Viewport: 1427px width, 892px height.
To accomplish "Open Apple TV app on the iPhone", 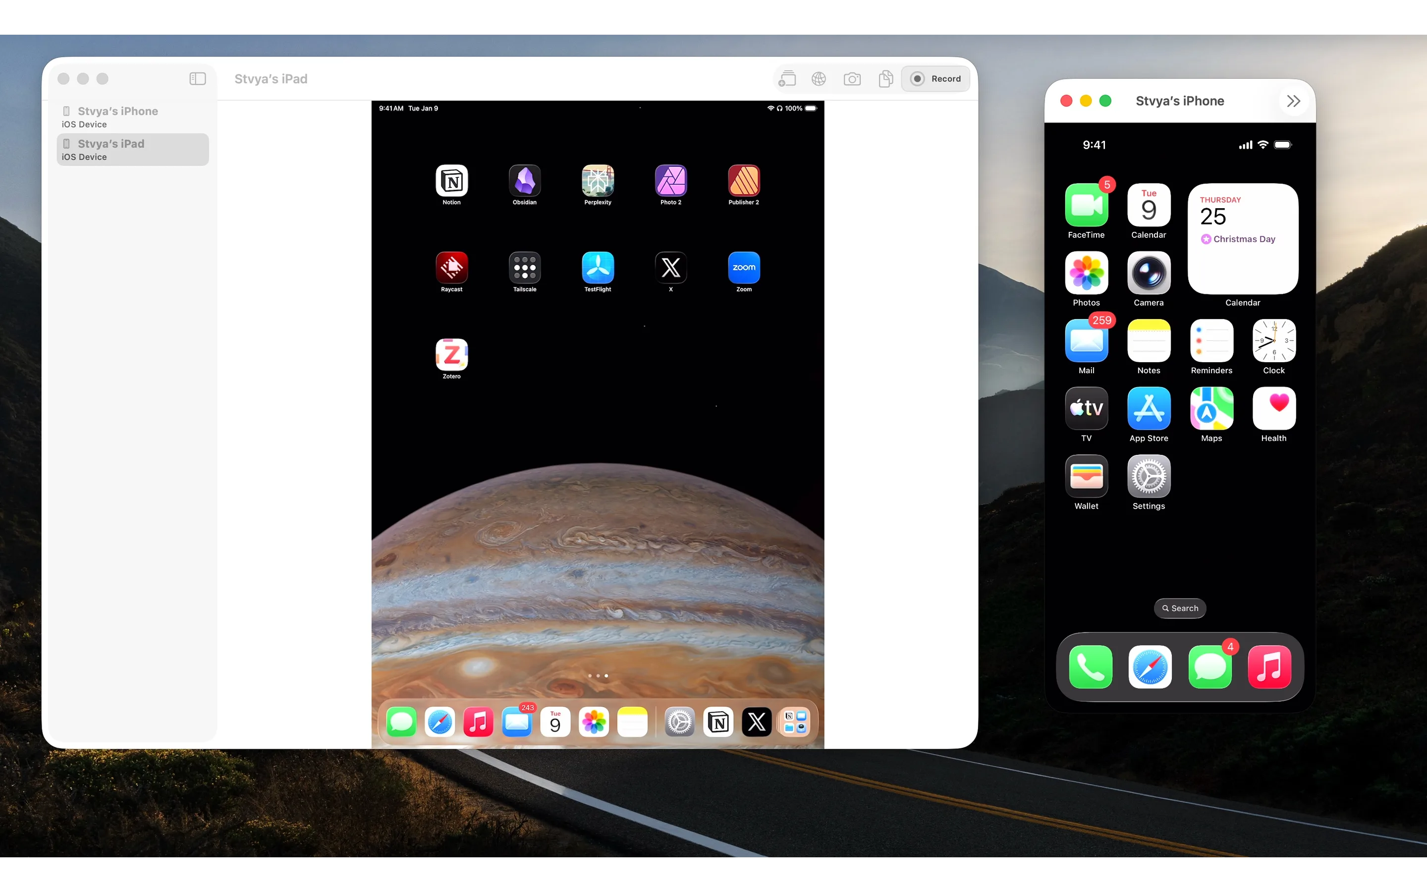I will [x=1086, y=409].
